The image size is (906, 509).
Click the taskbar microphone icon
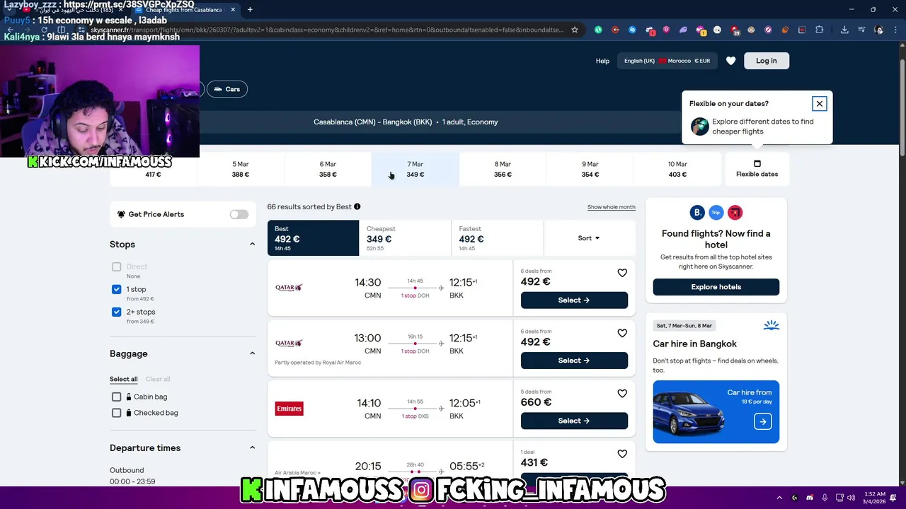tap(825, 498)
